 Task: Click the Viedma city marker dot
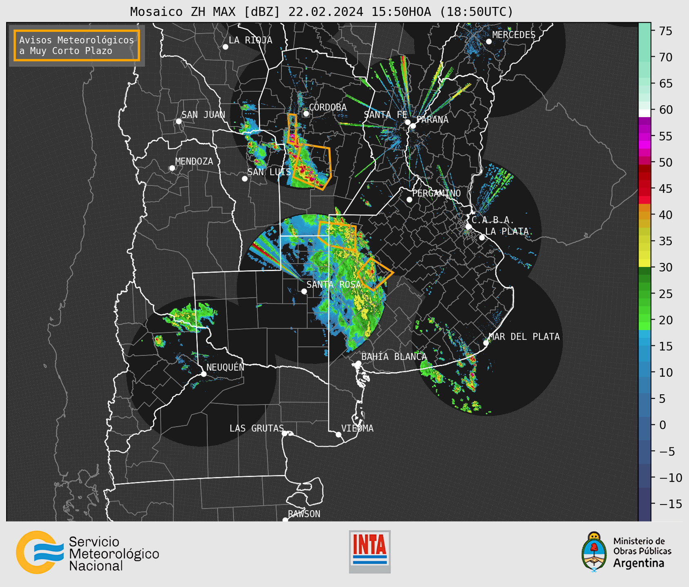[338, 434]
